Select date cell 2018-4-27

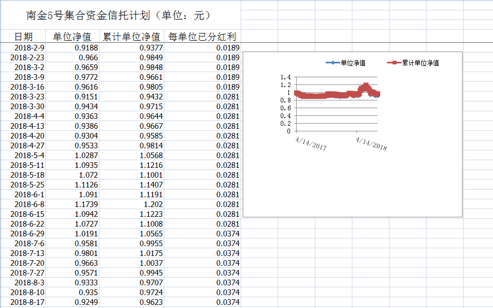[x=23, y=145]
